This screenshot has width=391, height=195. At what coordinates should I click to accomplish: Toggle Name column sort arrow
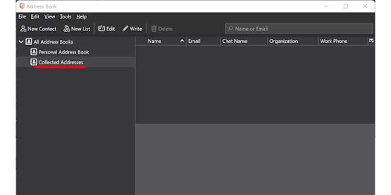click(182, 41)
